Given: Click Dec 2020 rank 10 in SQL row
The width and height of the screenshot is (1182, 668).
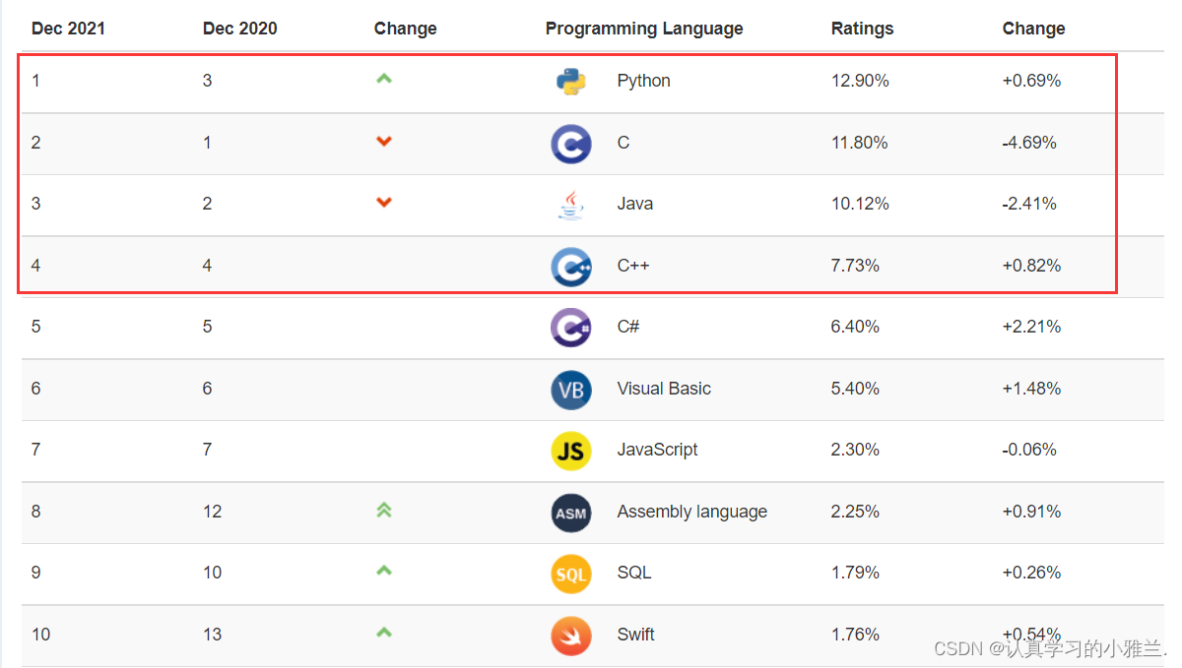Looking at the screenshot, I should pos(212,573).
